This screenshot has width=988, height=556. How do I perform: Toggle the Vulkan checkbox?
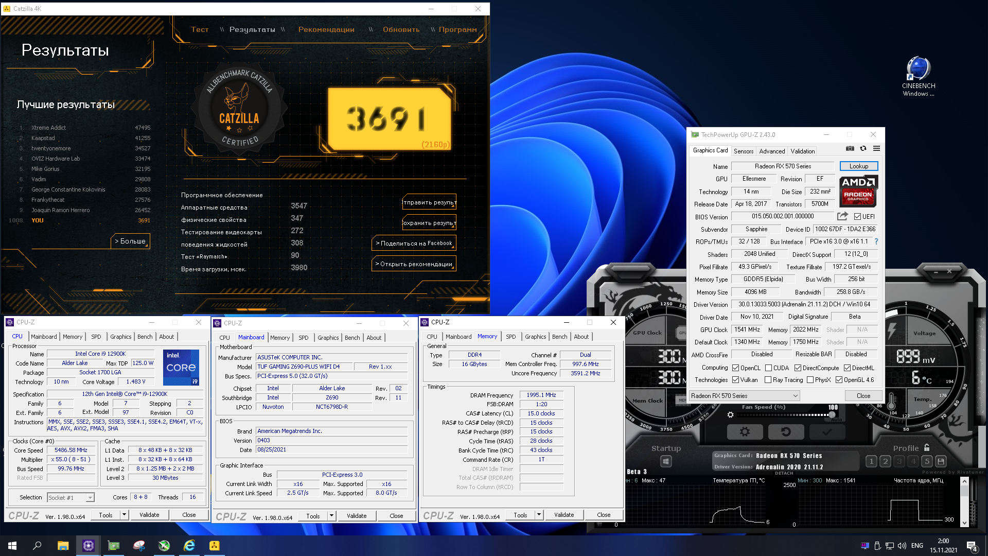tap(736, 380)
